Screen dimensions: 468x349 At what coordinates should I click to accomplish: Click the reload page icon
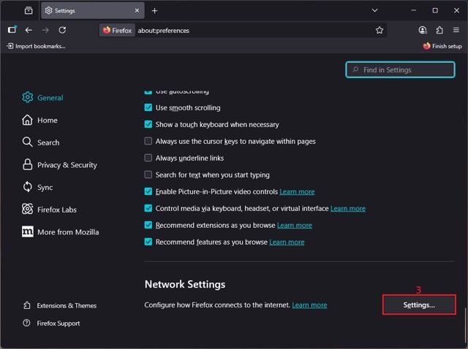pyautogui.click(x=62, y=30)
